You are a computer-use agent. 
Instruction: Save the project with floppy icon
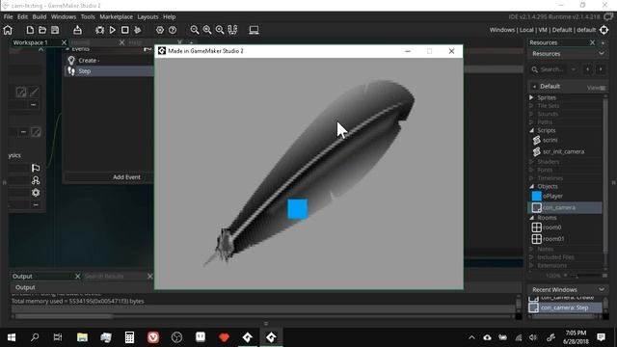[x=55, y=30]
